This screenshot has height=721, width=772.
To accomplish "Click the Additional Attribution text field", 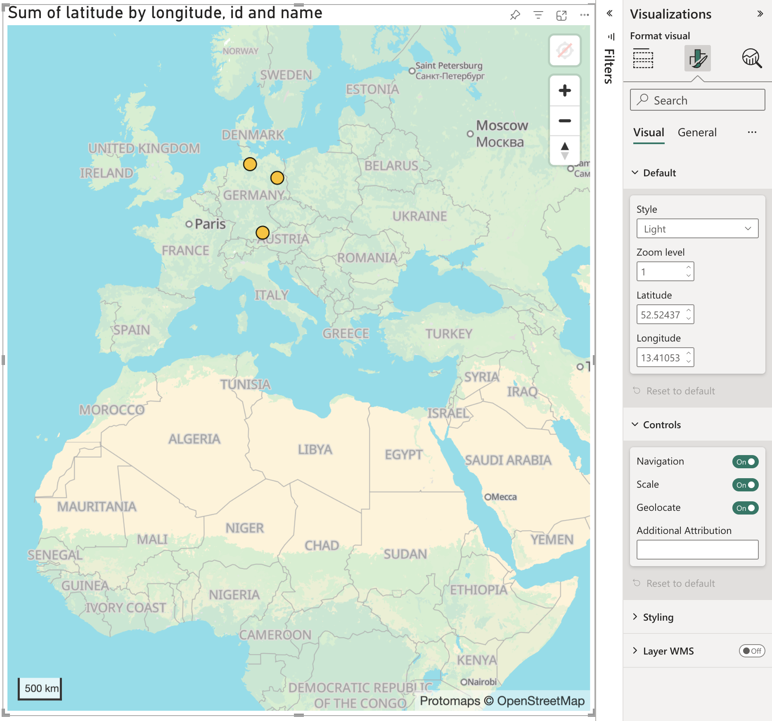I will click(x=697, y=550).
